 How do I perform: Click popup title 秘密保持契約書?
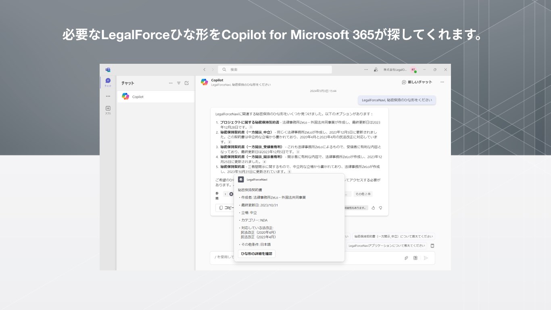(x=250, y=190)
